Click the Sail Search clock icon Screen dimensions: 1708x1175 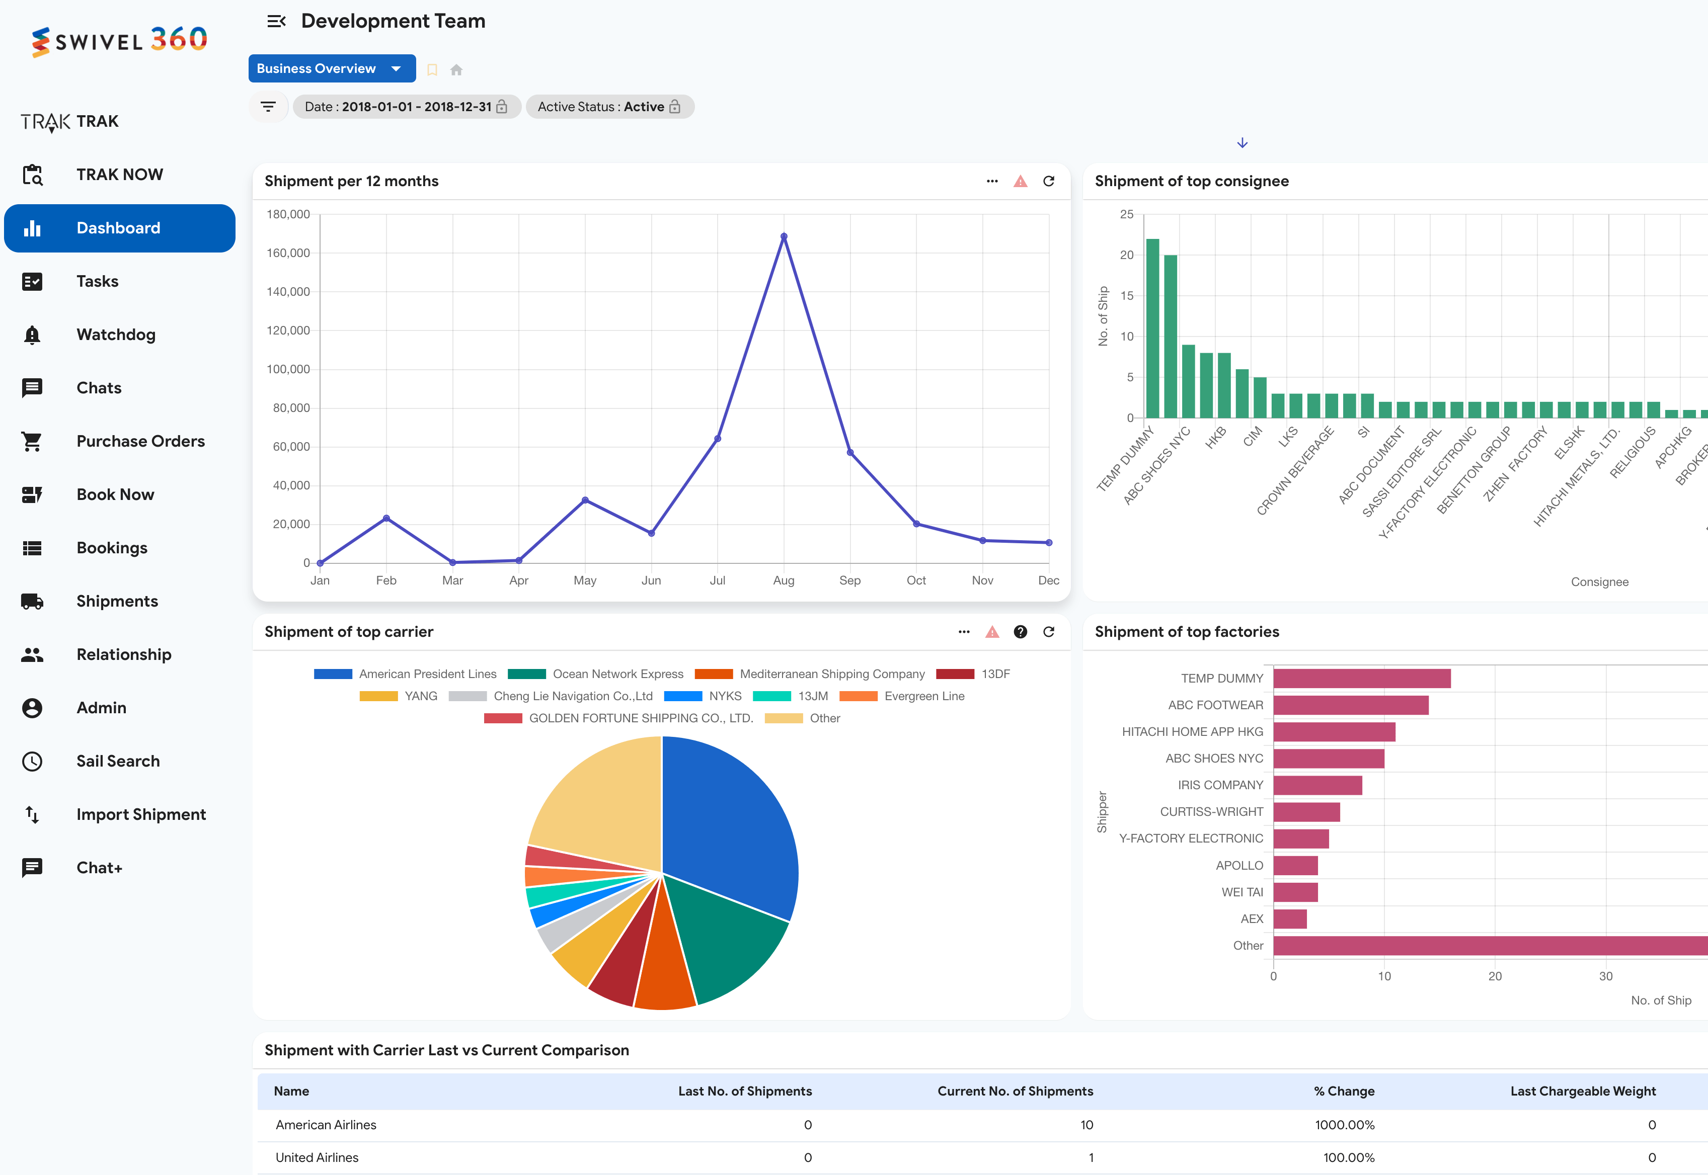tap(32, 761)
